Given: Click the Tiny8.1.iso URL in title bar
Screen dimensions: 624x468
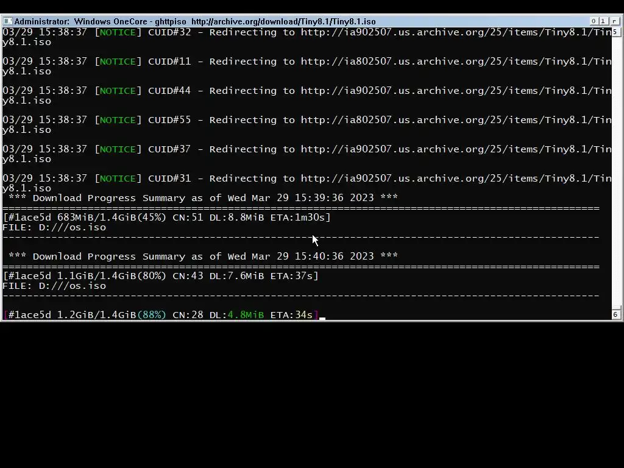Looking at the screenshot, I should [x=283, y=21].
